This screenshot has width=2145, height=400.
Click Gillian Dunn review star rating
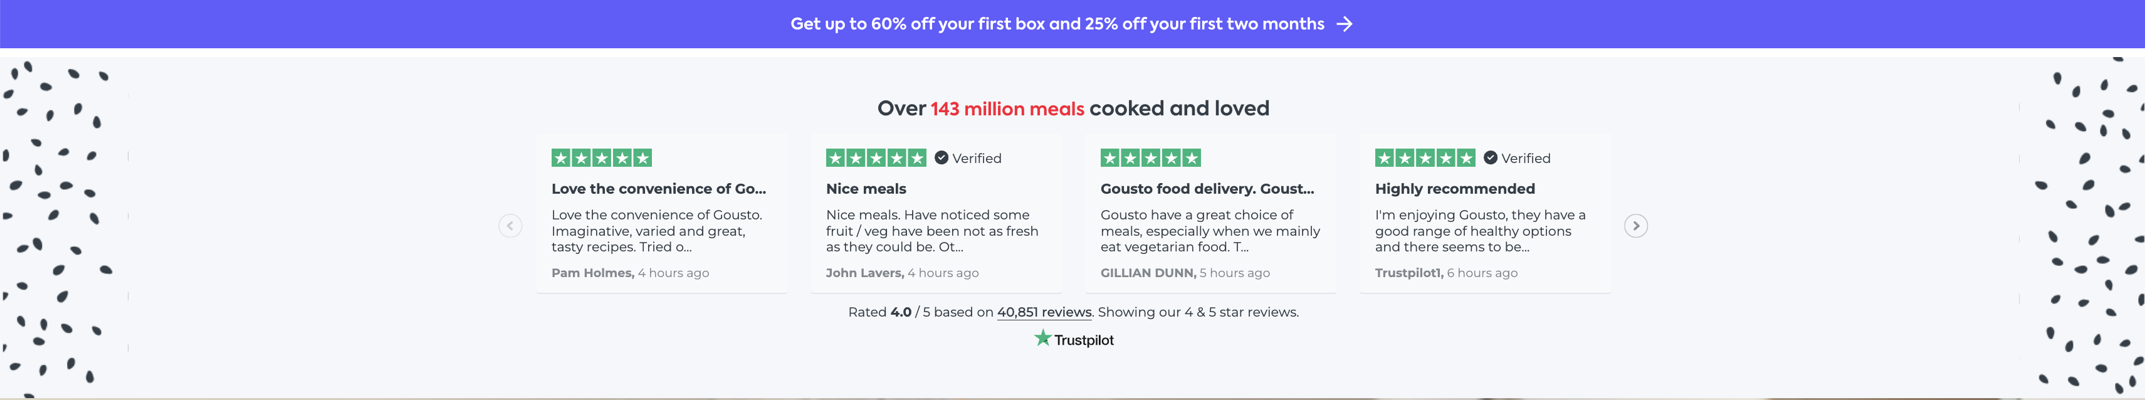(x=1150, y=159)
